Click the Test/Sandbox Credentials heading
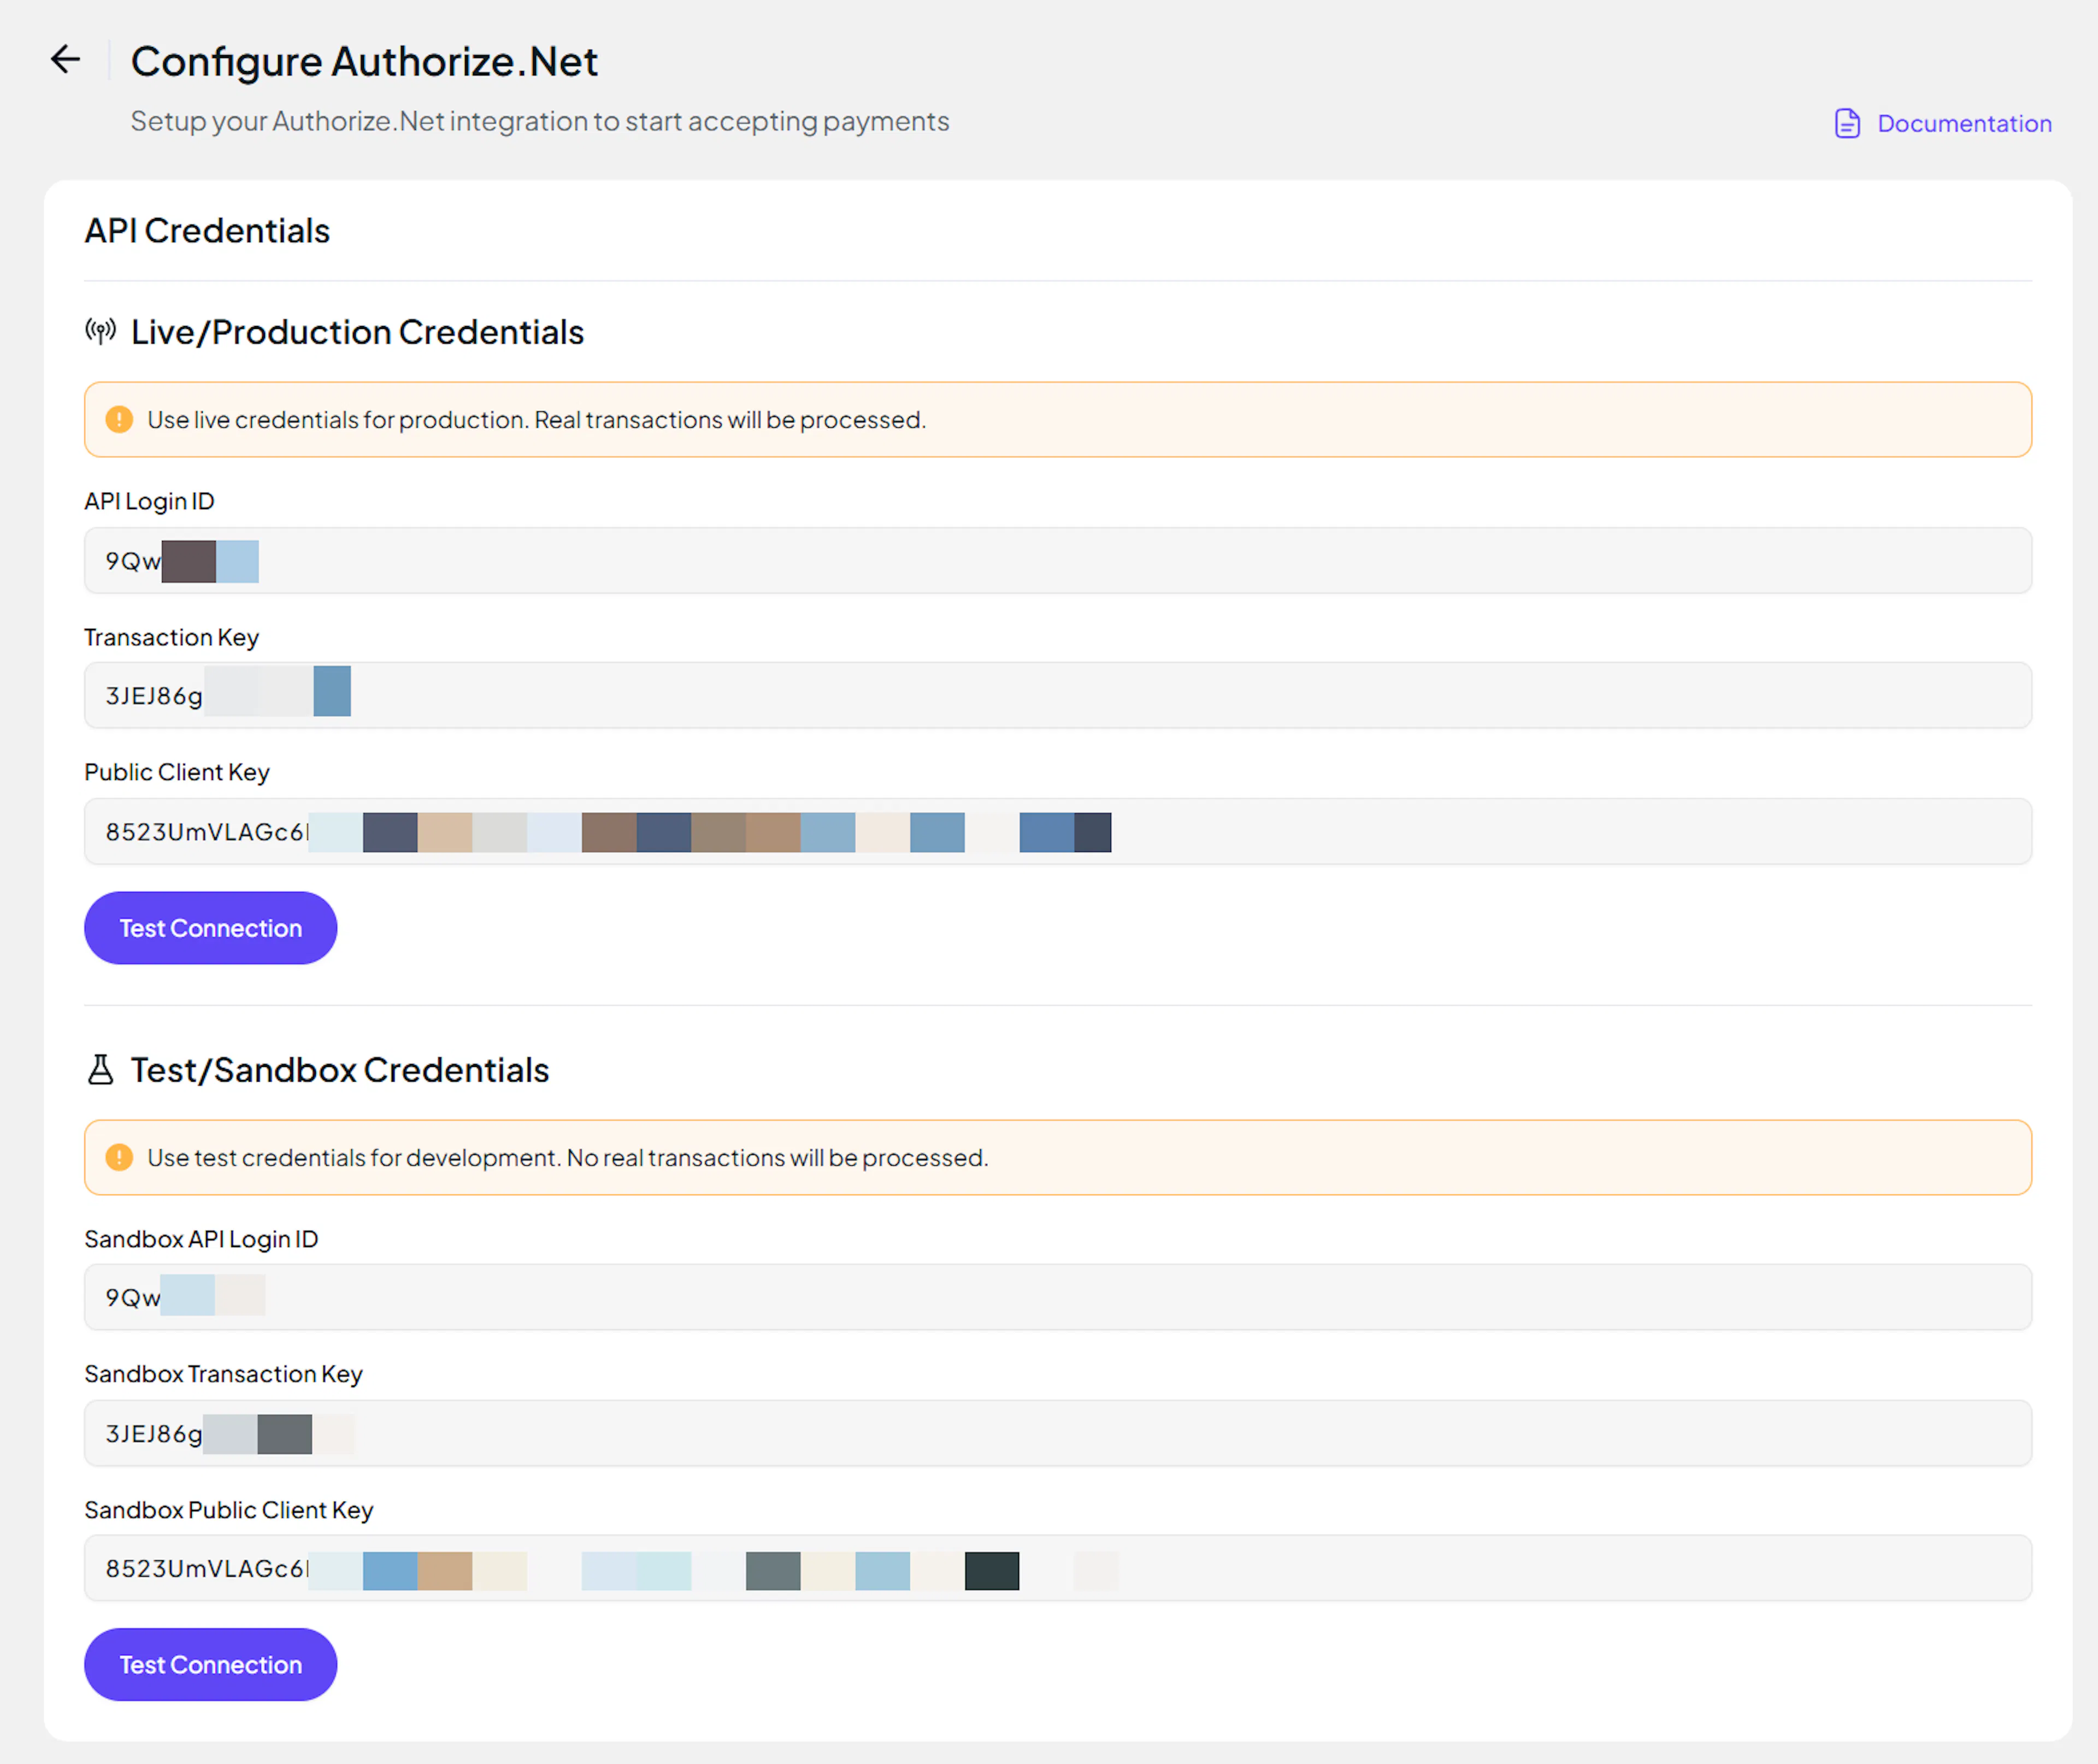Image resolution: width=2098 pixels, height=1764 pixels. pos(340,1070)
